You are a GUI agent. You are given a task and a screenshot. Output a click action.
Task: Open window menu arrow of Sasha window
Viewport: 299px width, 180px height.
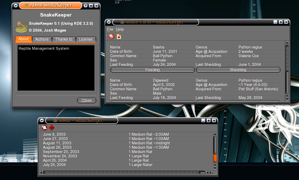coord(42,120)
